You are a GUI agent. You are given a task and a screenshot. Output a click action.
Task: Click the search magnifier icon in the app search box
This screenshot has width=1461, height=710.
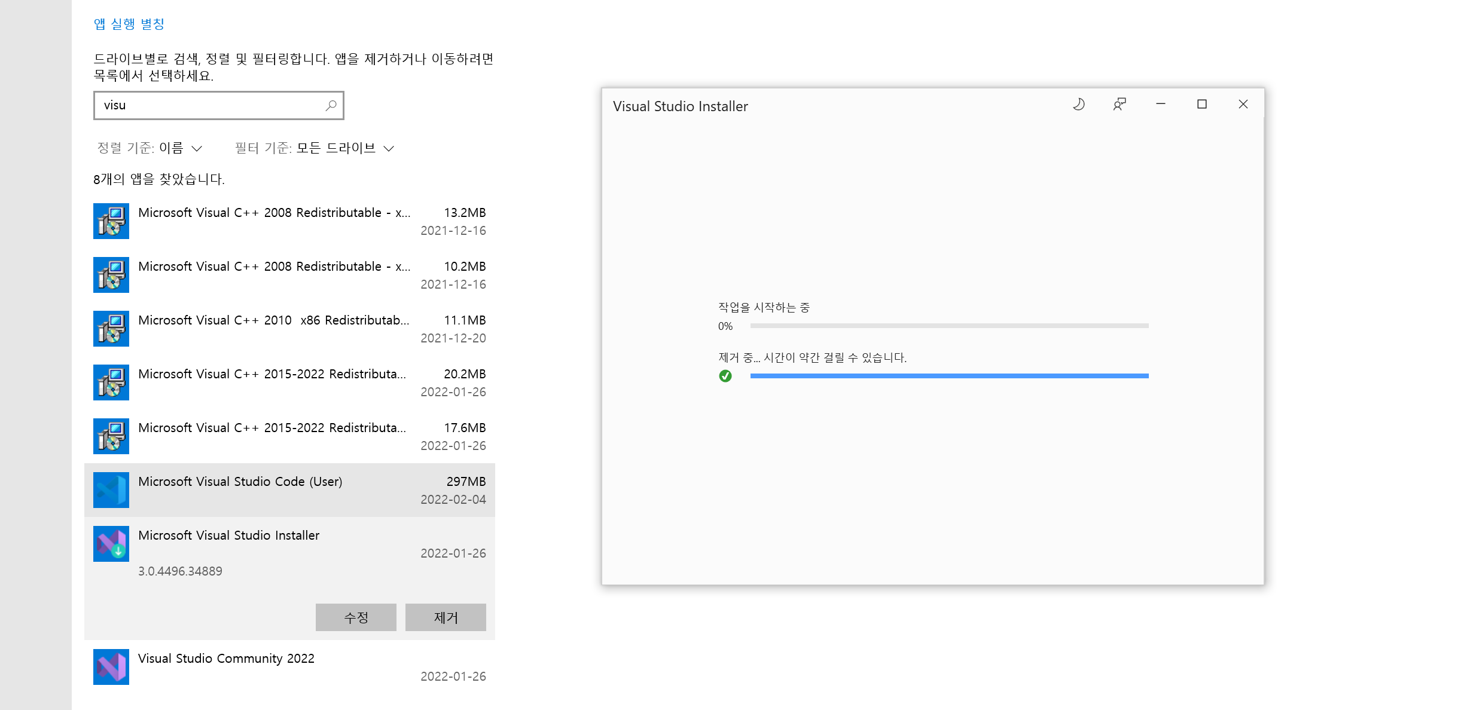331,105
